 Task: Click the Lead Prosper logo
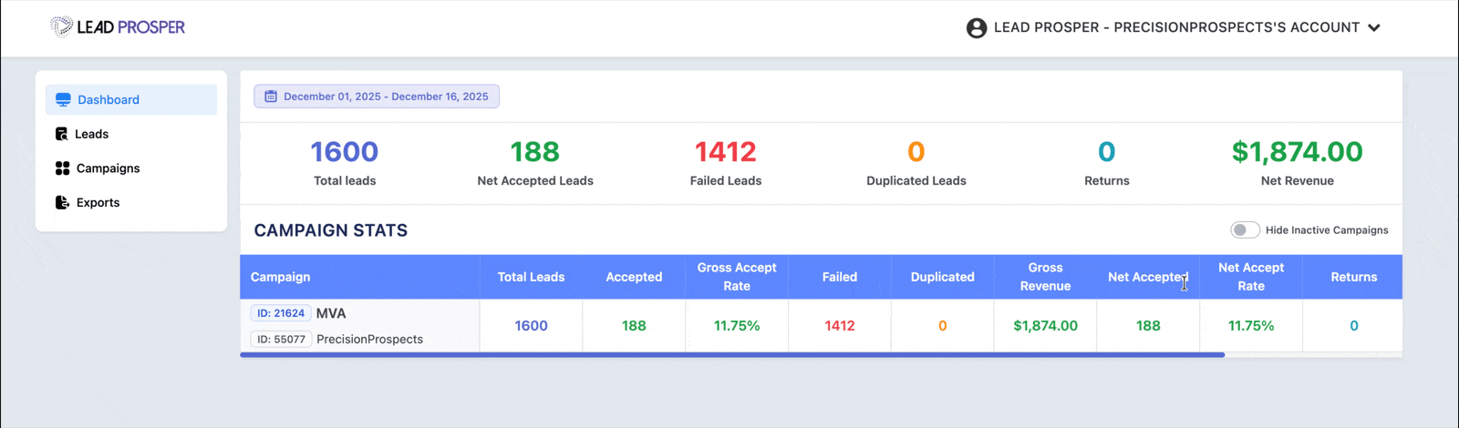pos(118,27)
